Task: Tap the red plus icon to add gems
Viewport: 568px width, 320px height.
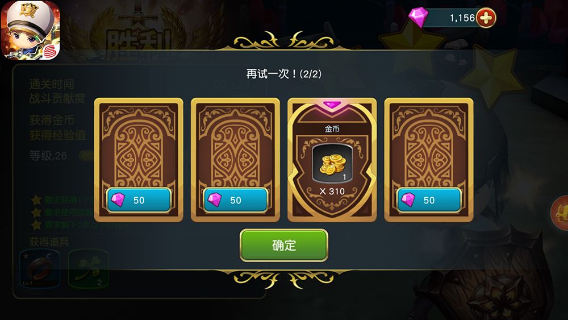Action: click(x=486, y=18)
